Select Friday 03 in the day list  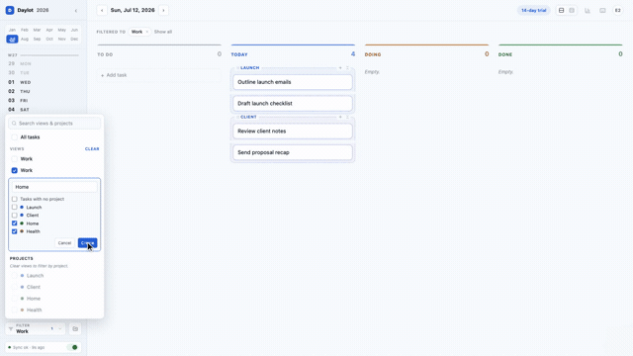pos(44,101)
